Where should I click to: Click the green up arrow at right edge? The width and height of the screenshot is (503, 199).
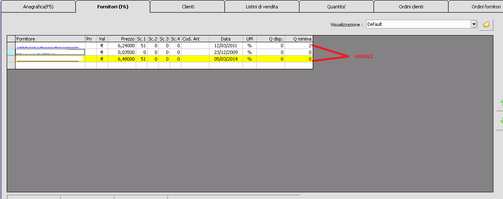[x=500, y=103]
